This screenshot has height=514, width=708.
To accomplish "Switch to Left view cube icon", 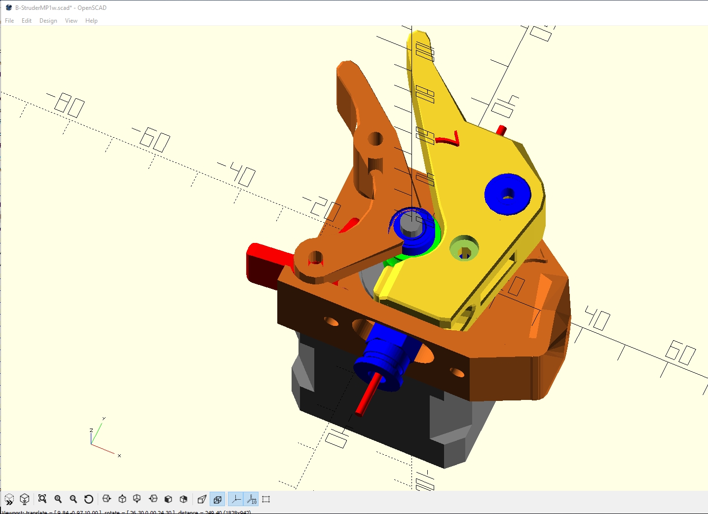I will tap(153, 499).
